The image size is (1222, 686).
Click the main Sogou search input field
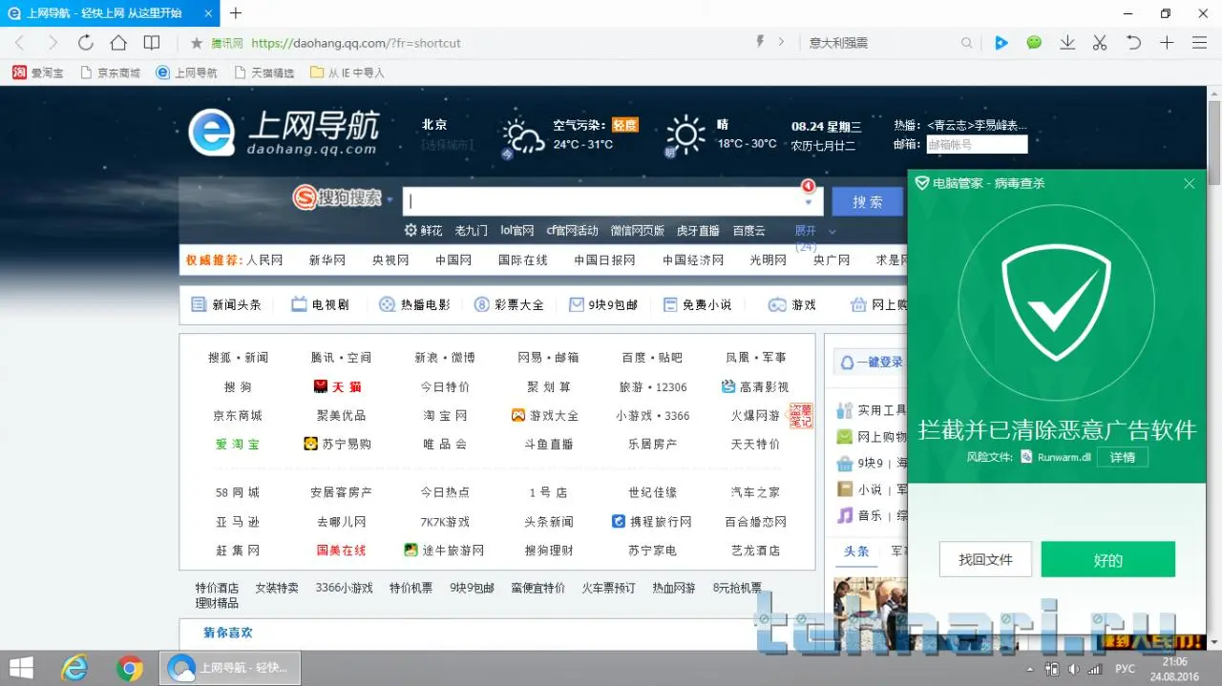(611, 201)
